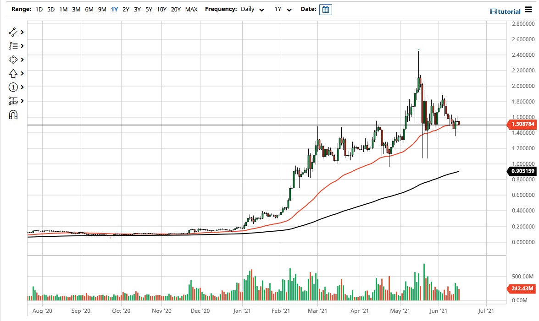
Task: Select the trend line drawing tool
Action: (x=12, y=32)
